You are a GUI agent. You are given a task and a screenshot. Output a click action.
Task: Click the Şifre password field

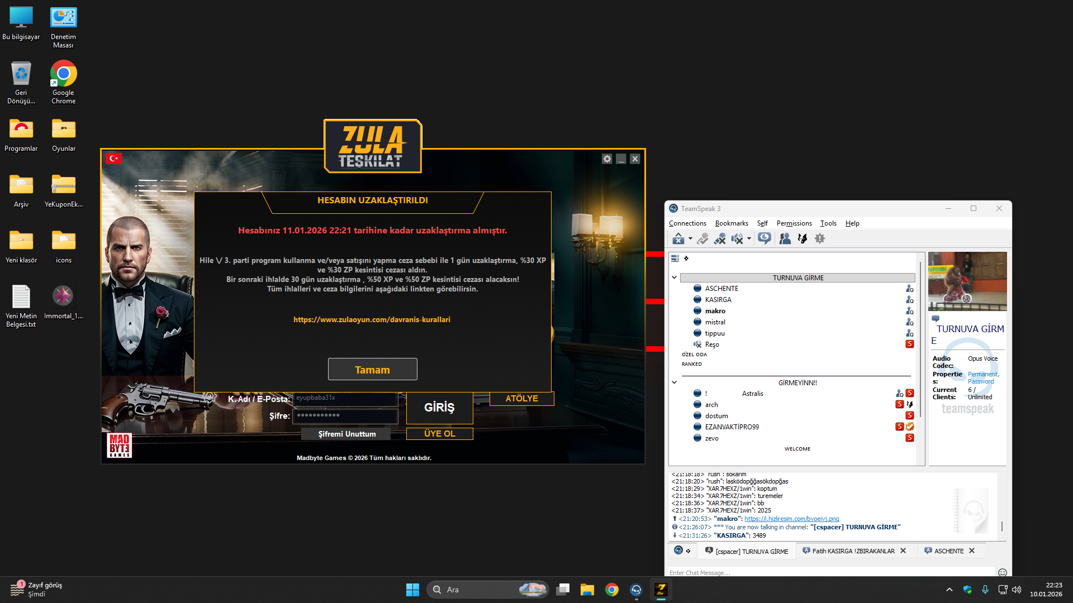[345, 416]
